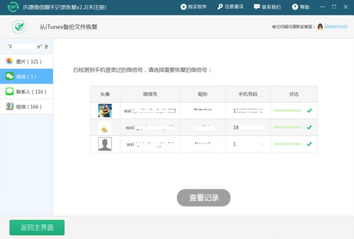Open the 联系人 (116) contacts category
The width and height of the screenshot is (354, 239).
[26, 91]
